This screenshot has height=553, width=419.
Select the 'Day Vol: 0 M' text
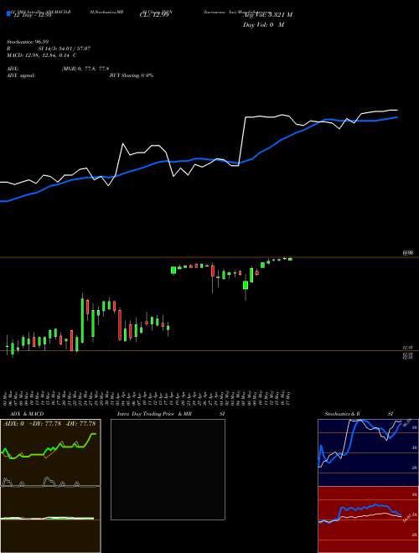coord(263,25)
